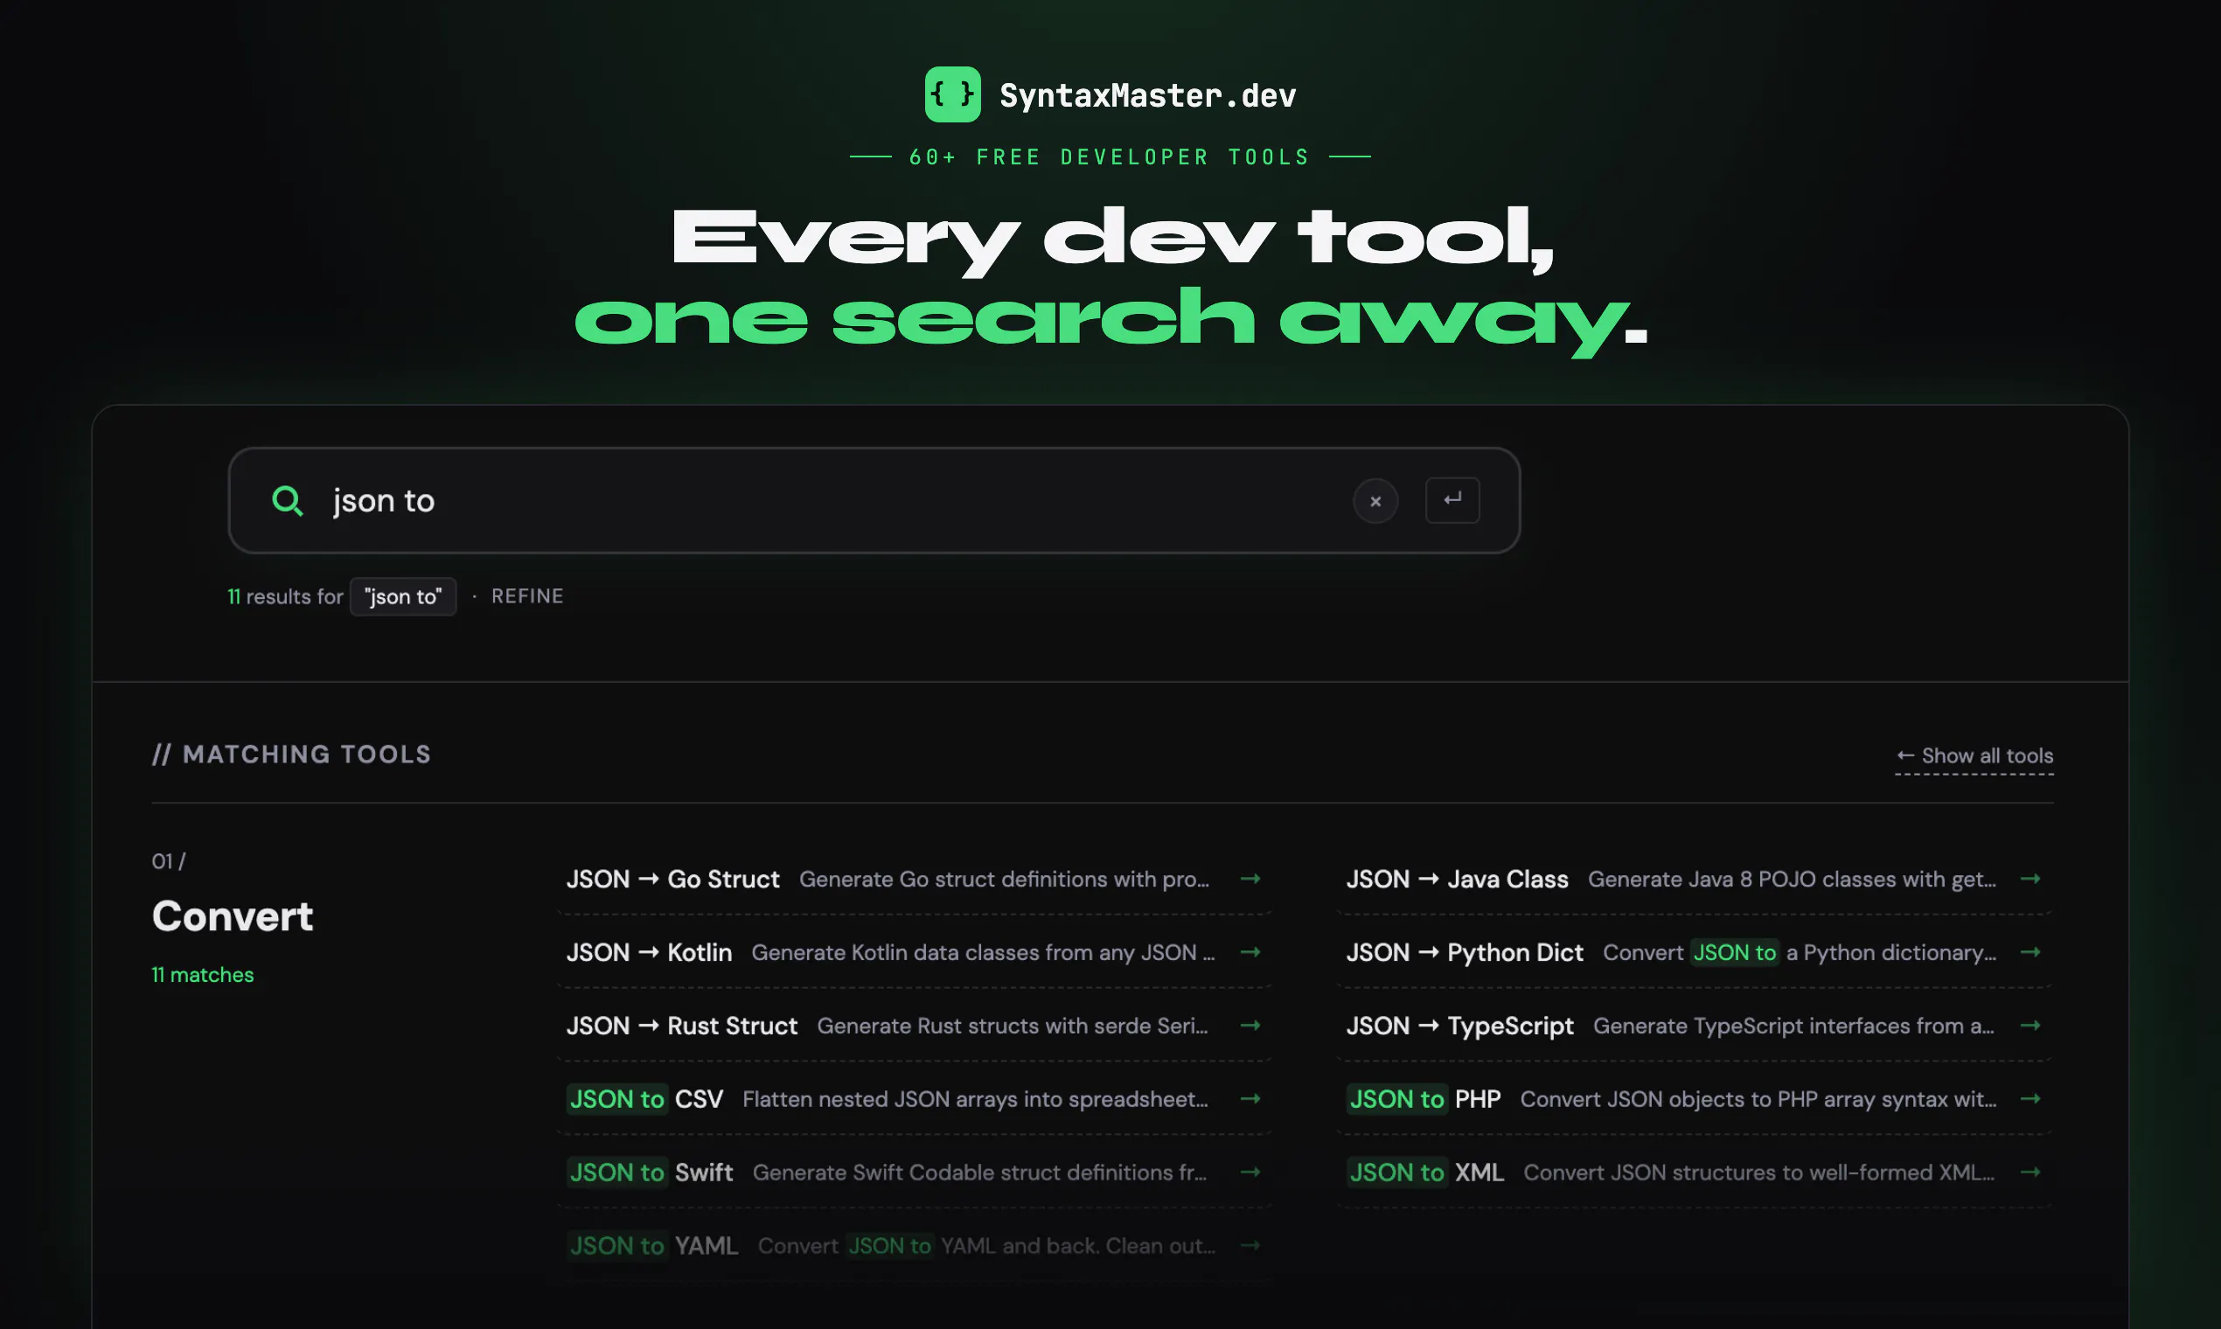The width and height of the screenshot is (2221, 1329).
Task: Click the Show all tools link
Action: click(1974, 755)
